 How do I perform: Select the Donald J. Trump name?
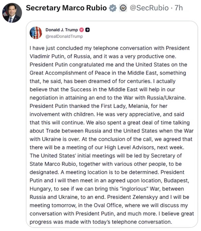[62, 30]
